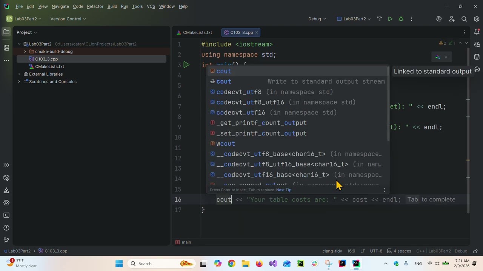483x271 pixels.
Task: Open the Git version control tool window icon
Action: coord(6,240)
